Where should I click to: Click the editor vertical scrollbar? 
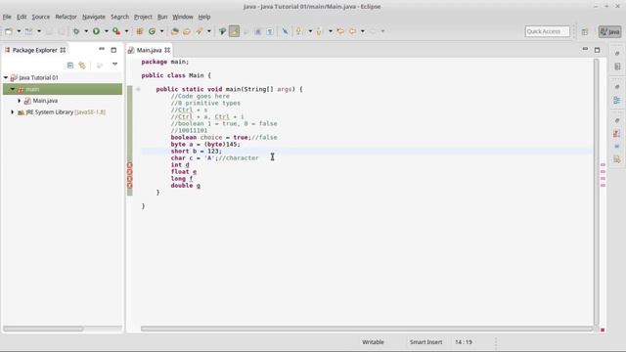pyautogui.click(x=596, y=192)
